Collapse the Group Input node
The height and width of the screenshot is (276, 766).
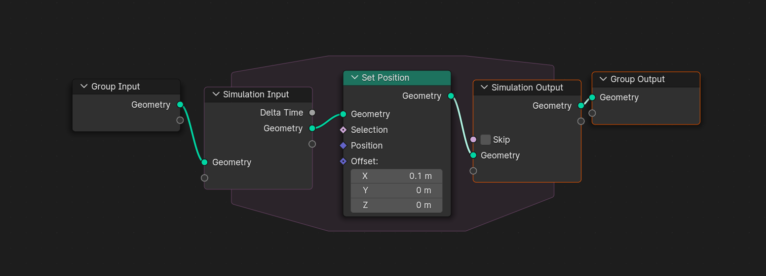(83, 87)
